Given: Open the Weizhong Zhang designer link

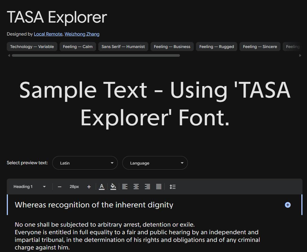Looking at the screenshot, I should point(82,34).
